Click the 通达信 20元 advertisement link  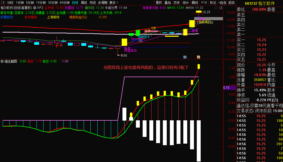pos(260,106)
